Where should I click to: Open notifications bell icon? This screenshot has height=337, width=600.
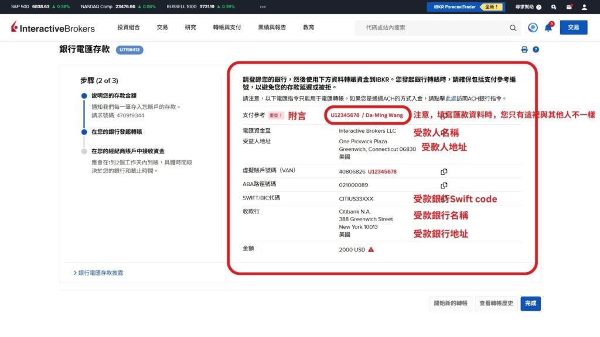[548, 27]
